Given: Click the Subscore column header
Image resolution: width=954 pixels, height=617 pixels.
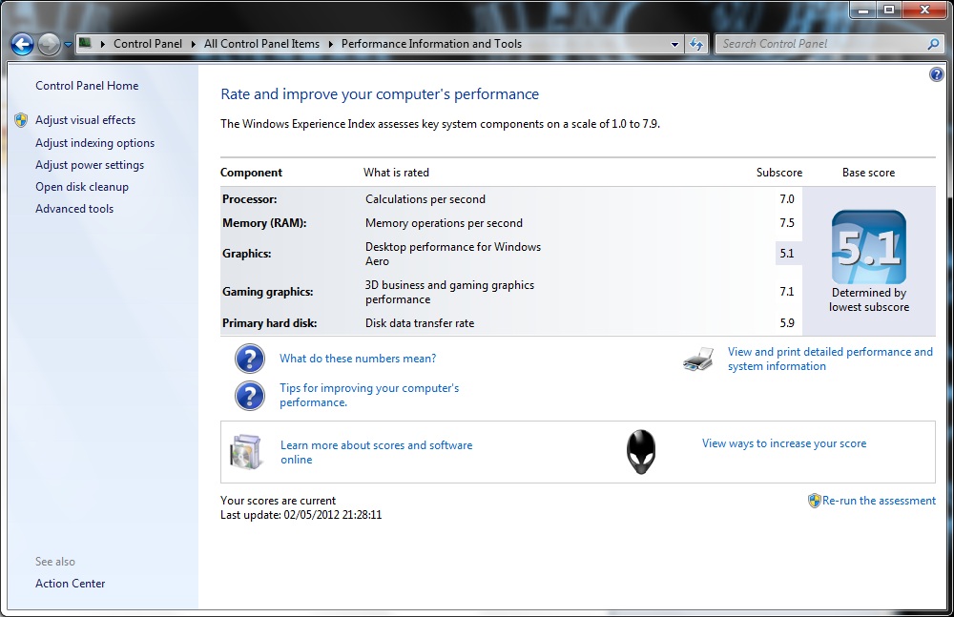Looking at the screenshot, I should 779,173.
